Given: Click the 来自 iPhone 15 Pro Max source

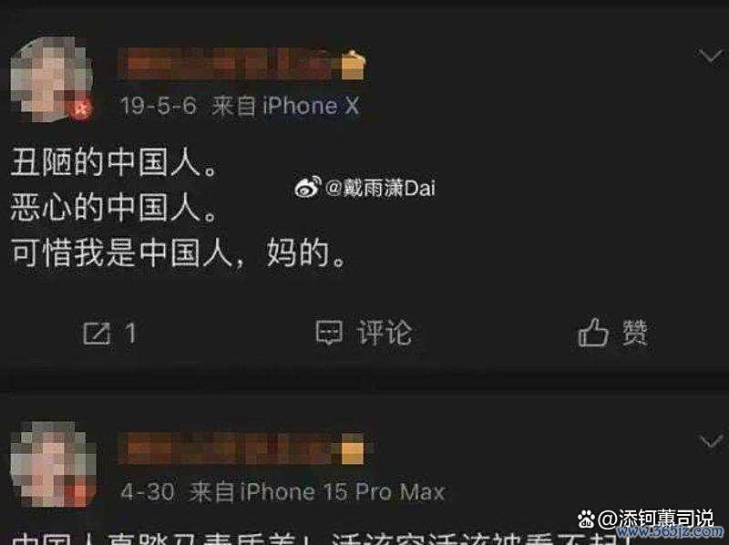Looking at the screenshot, I should (317, 492).
